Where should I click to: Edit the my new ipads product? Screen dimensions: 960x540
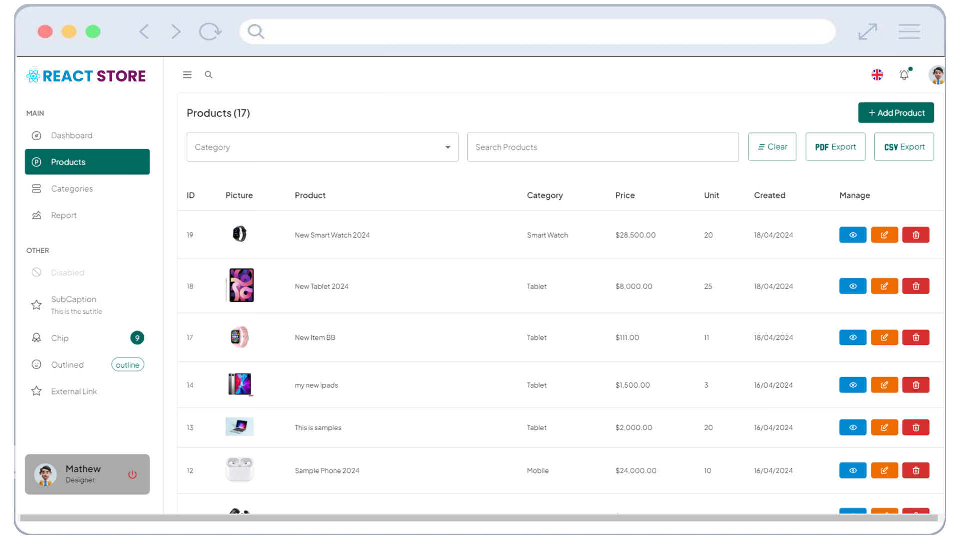tap(884, 385)
